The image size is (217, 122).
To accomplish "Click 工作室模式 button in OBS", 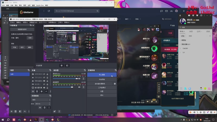I will point(102,88).
